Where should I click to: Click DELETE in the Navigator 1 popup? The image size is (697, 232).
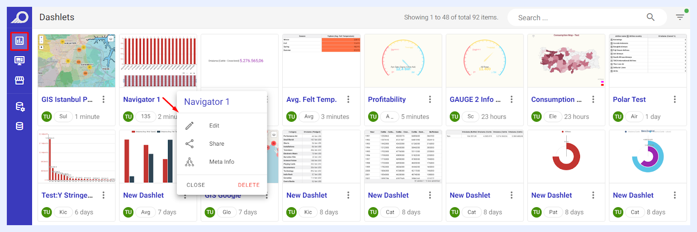pos(249,185)
